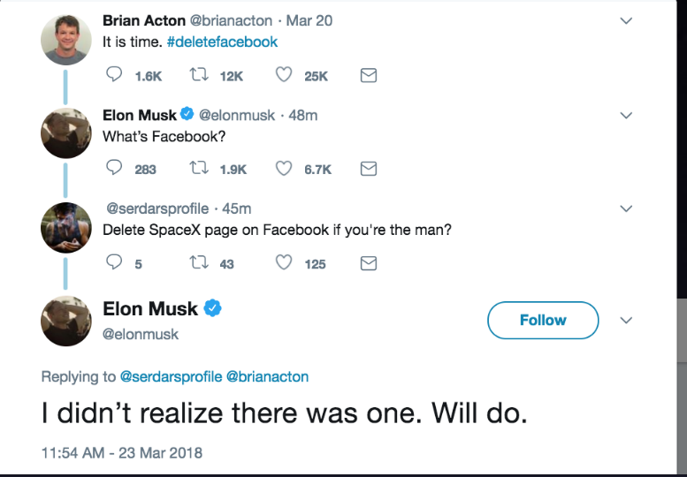This screenshot has width=687, height=477.
Task: Retweet Brian Acton's deletefacebook tweet
Action: coord(200,76)
